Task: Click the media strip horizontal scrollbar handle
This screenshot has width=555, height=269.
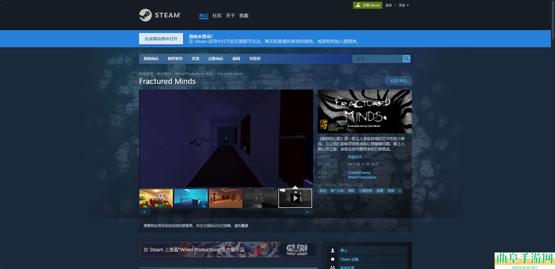Action: click(x=293, y=212)
